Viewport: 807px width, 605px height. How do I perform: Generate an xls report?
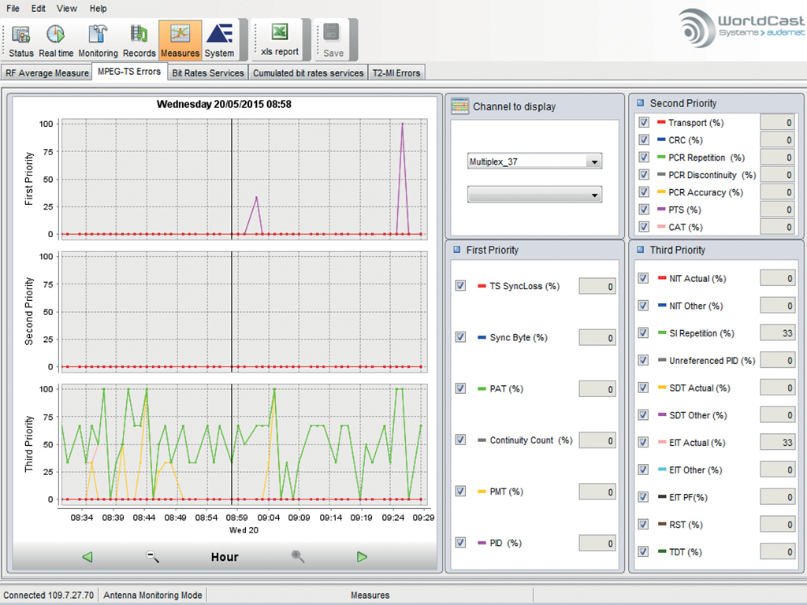pos(280,35)
